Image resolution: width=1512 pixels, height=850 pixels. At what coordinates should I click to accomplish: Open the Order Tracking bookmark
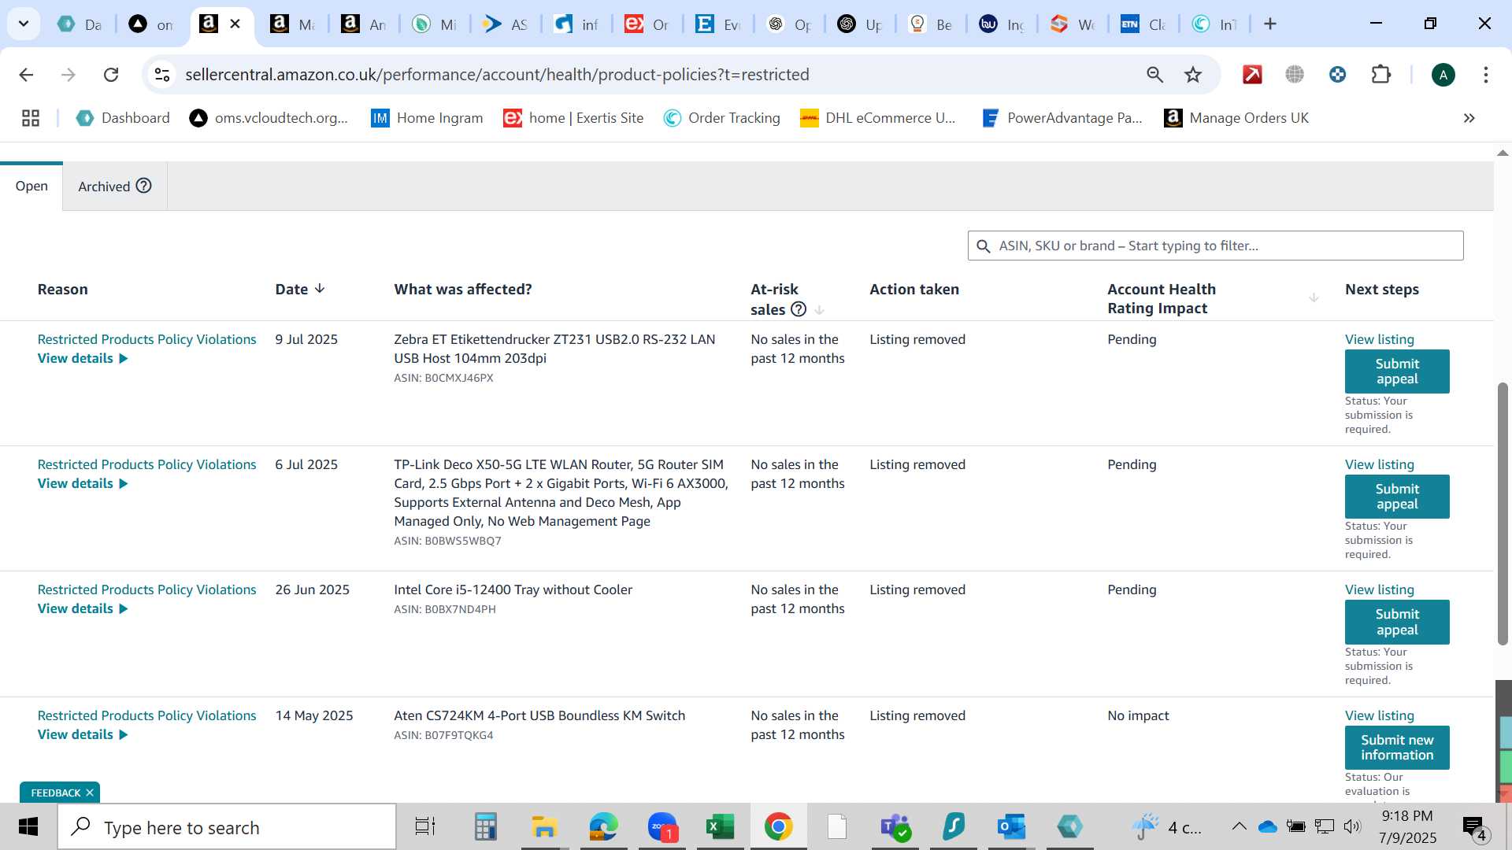722,118
